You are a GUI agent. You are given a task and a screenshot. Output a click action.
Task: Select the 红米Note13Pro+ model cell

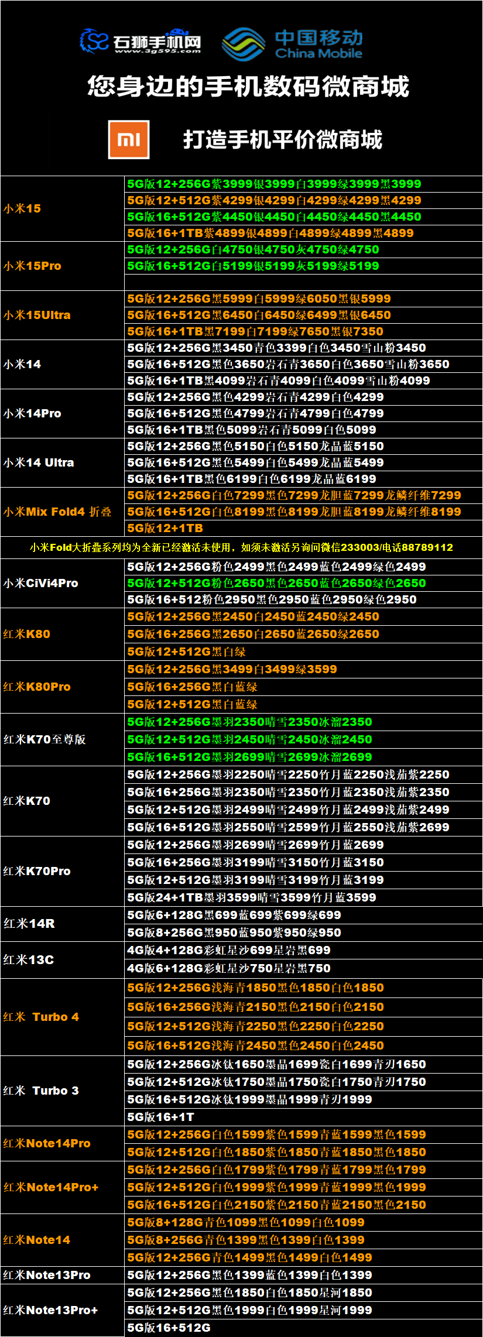tap(63, 1310)
